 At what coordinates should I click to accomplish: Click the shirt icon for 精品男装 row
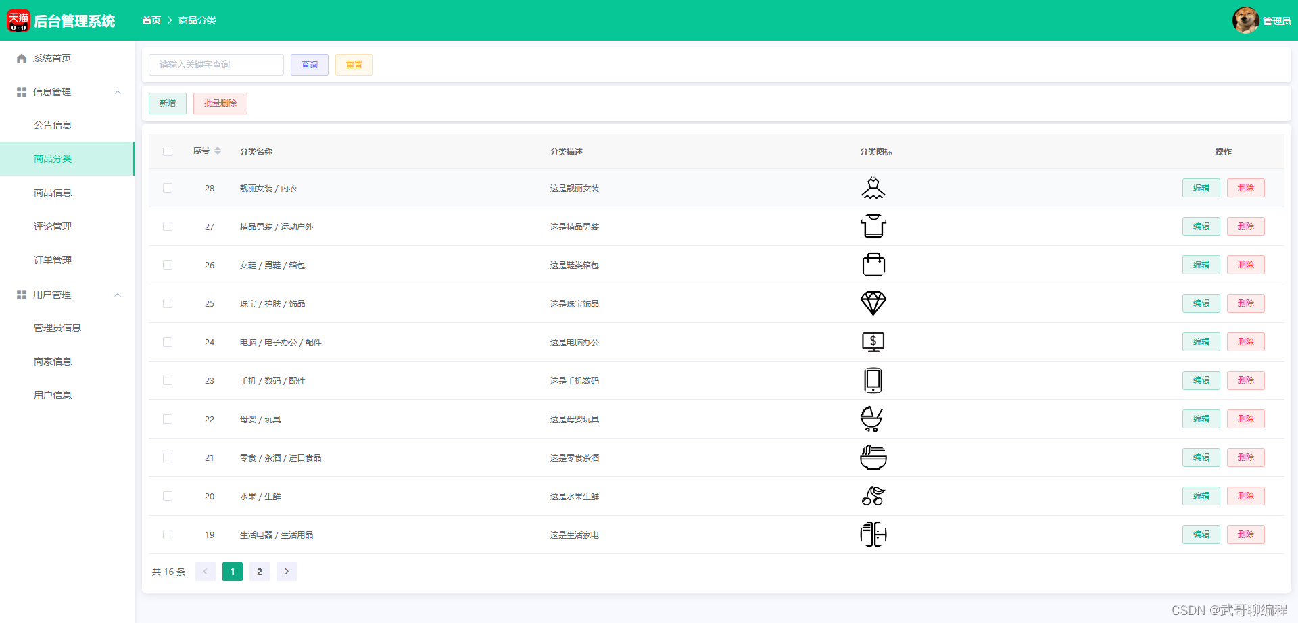click(873, 226)
